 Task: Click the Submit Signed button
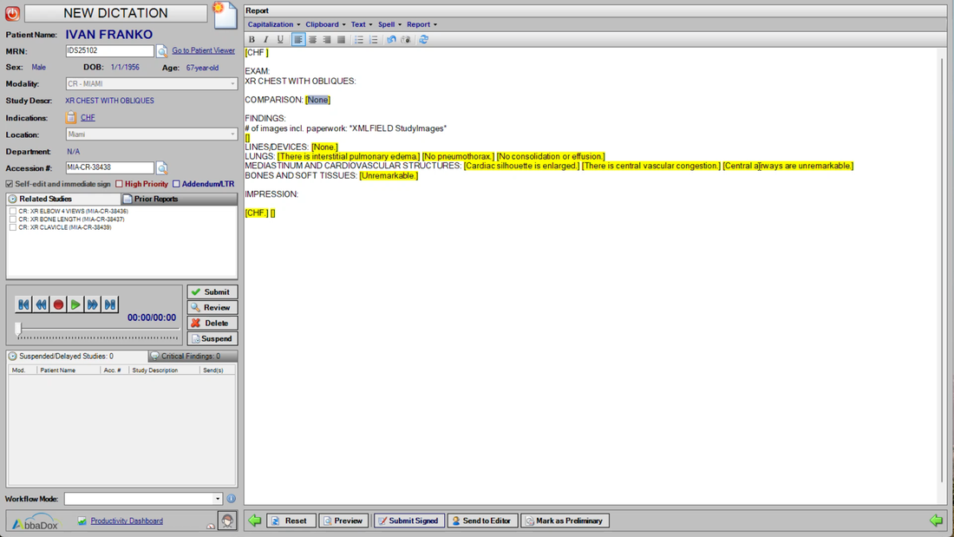tap(408, 521)
